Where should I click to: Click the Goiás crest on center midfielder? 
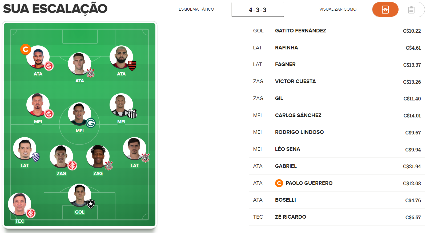click(91, 123)
